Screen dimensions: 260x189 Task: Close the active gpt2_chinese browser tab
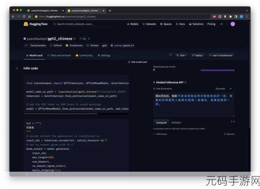coord(104,10)
